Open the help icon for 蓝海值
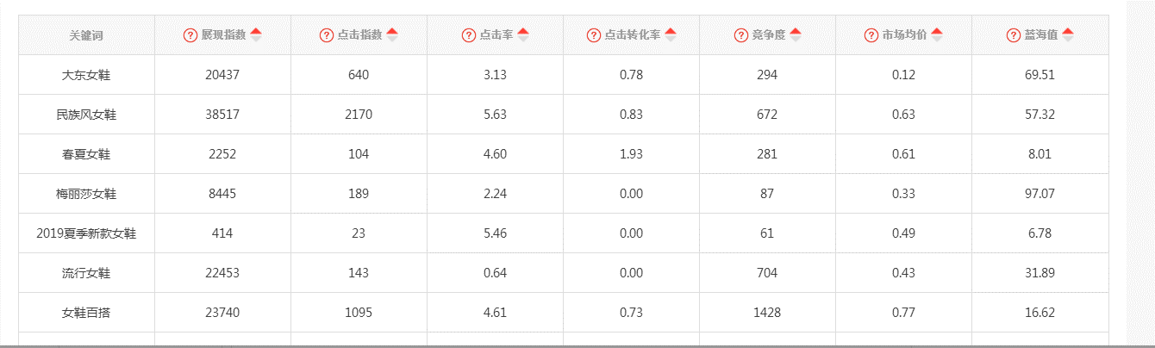Viewport: 1155px width, 348px height. tap(1014, 35)
